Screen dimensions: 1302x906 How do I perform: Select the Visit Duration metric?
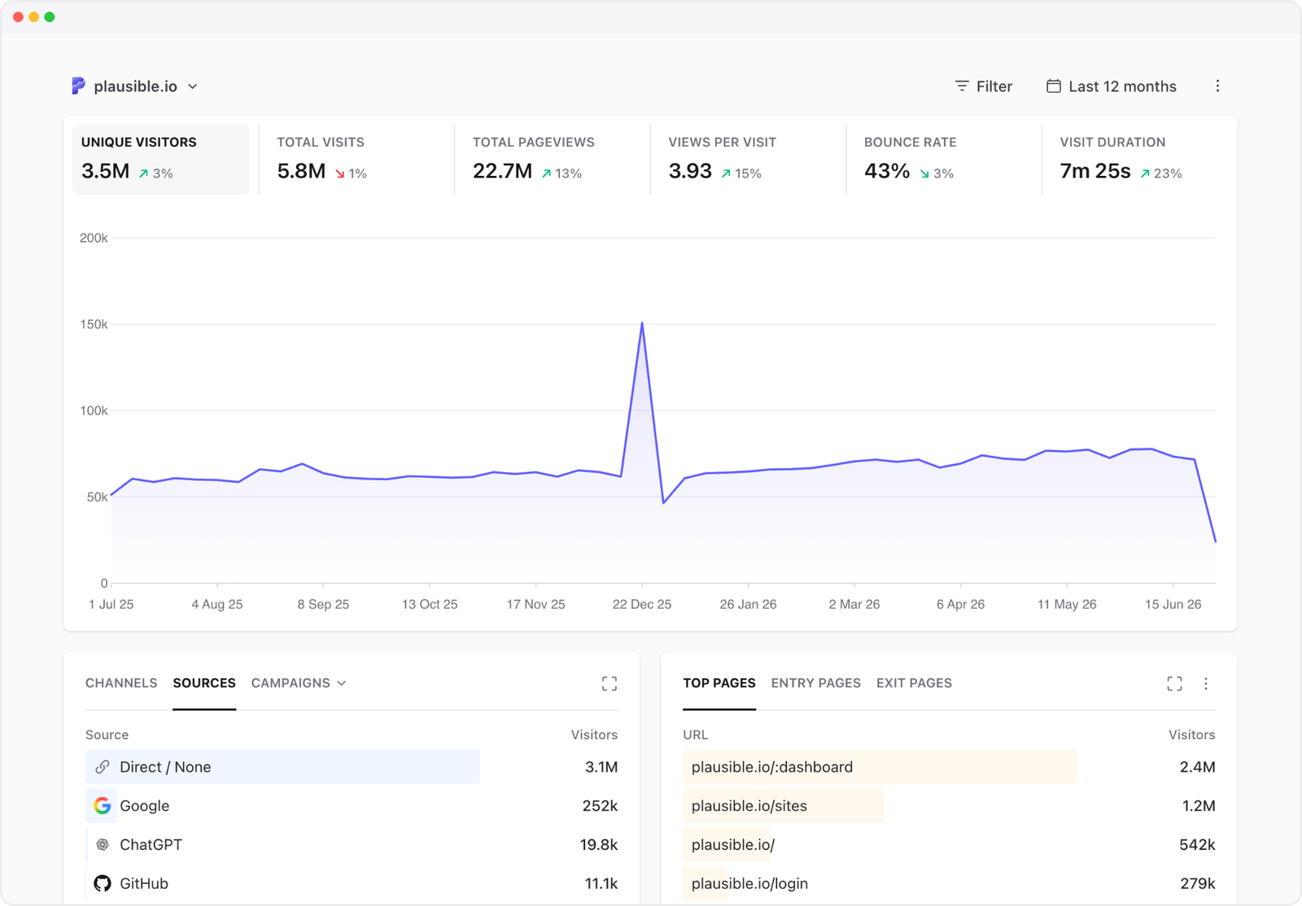click(x=1139, y=159)
